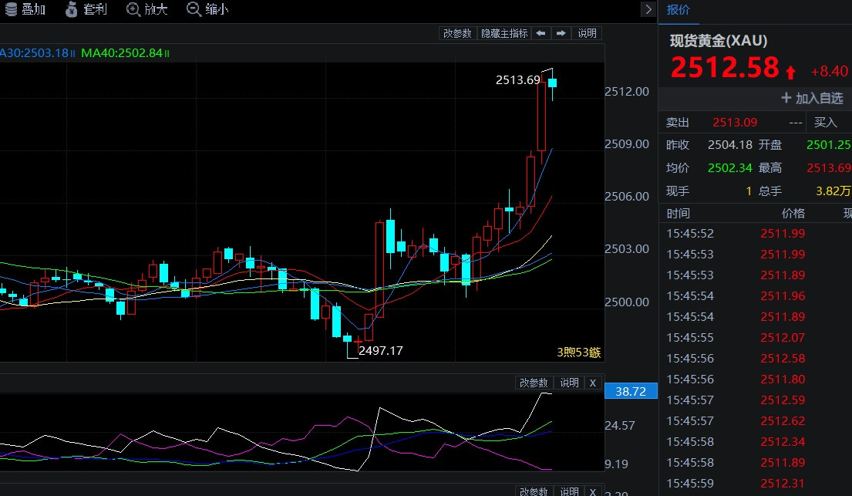This screenshot has height=496, width=852.
Task: Select the 2512.62 trade tick row
Action: pos(782,420)
